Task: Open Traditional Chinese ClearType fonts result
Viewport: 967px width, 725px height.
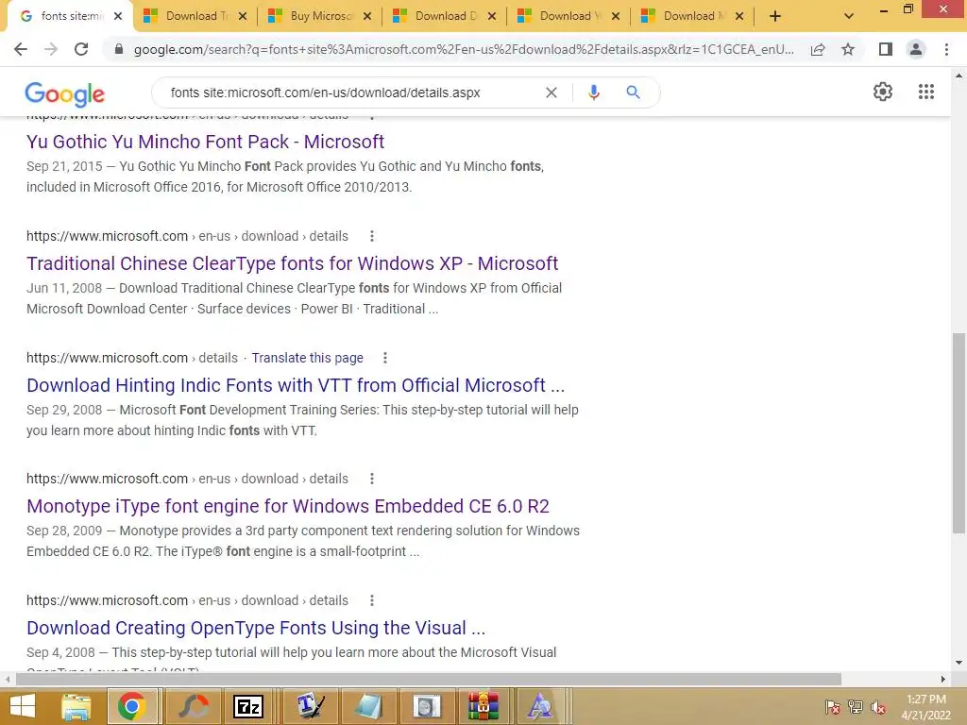Action: click(293, 263)
